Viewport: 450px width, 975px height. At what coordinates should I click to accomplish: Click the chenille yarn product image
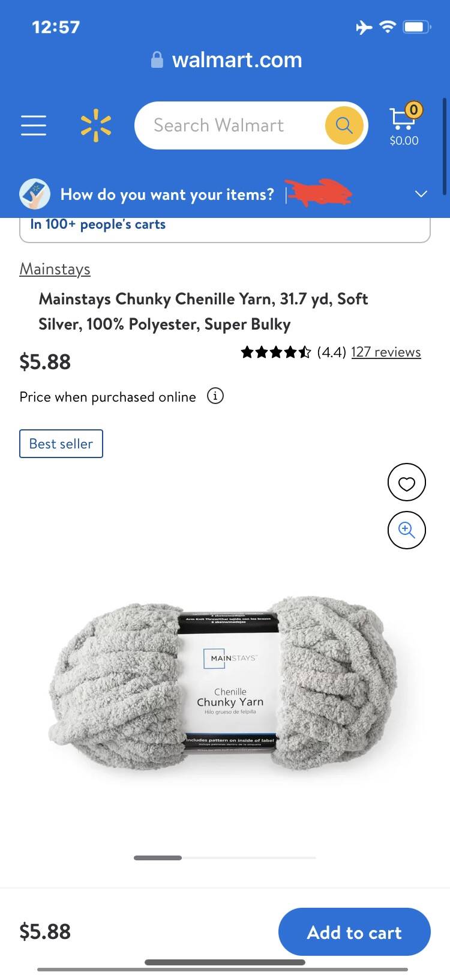(223, 683)
